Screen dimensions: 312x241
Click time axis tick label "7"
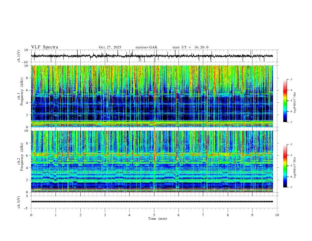(x=203, y=215)
